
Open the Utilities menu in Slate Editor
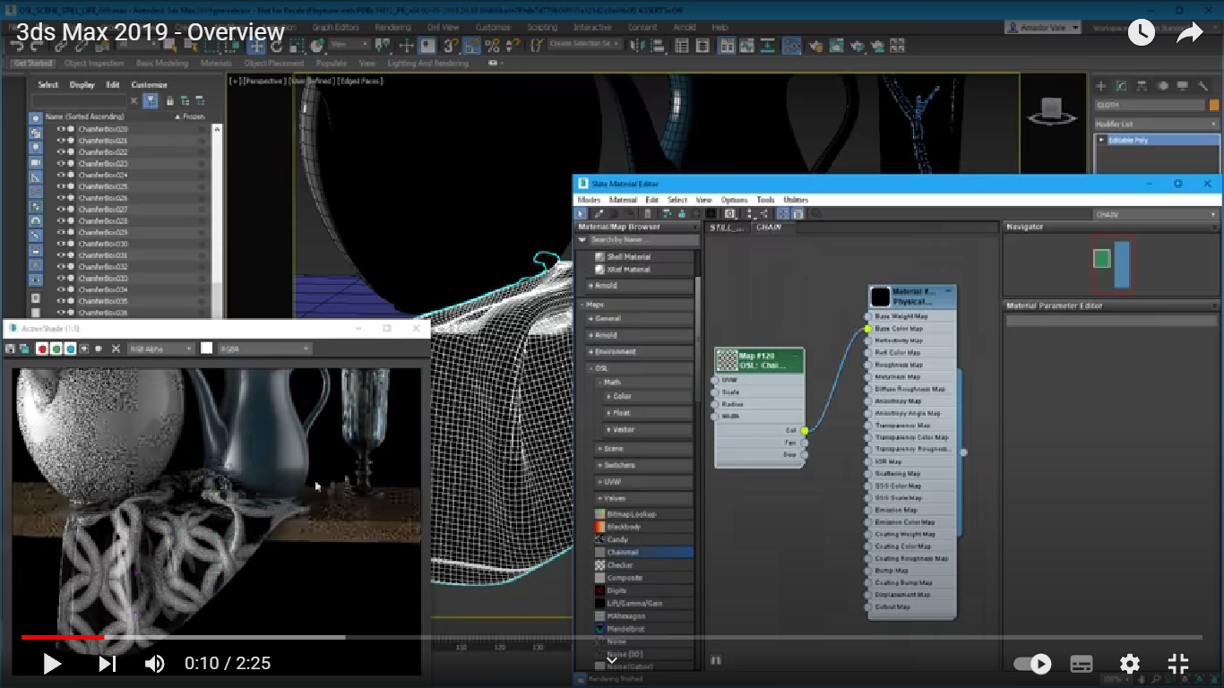coord(796,200)
